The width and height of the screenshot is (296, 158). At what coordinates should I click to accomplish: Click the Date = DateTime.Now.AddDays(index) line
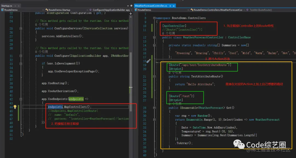209,127
